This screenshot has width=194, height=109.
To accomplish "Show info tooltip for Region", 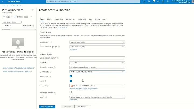I will (x=48, y=63).
